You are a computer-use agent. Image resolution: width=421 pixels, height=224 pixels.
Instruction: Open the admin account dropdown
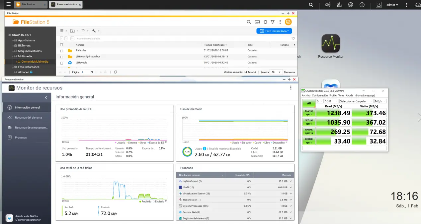click(x=392, y=5)
